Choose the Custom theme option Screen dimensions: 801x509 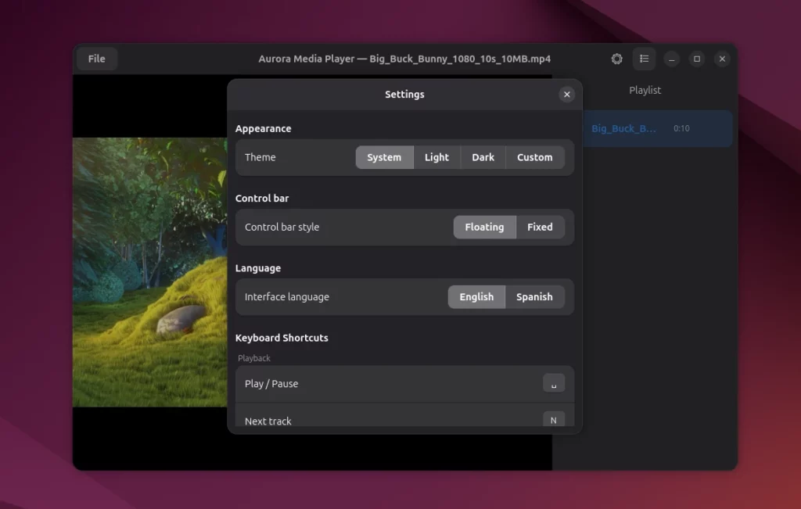pyautogui.click(x=535, y=157)
